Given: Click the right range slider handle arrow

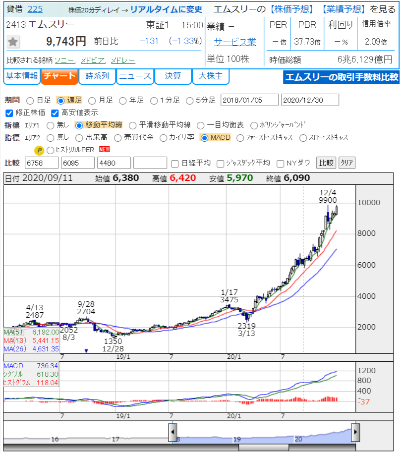Looking at the screenshot, I should [355, 432].
